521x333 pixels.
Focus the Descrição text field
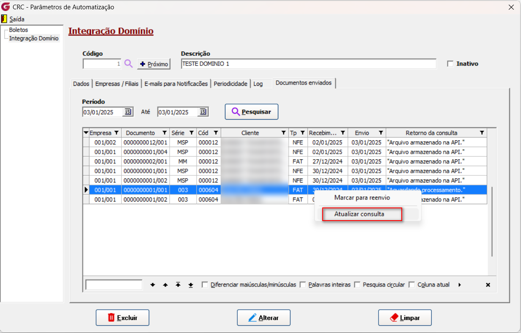(308, 64)
